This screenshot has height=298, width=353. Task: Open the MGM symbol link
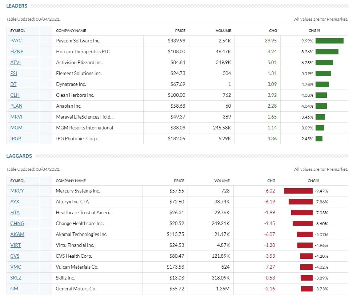(x=16, y=128)
